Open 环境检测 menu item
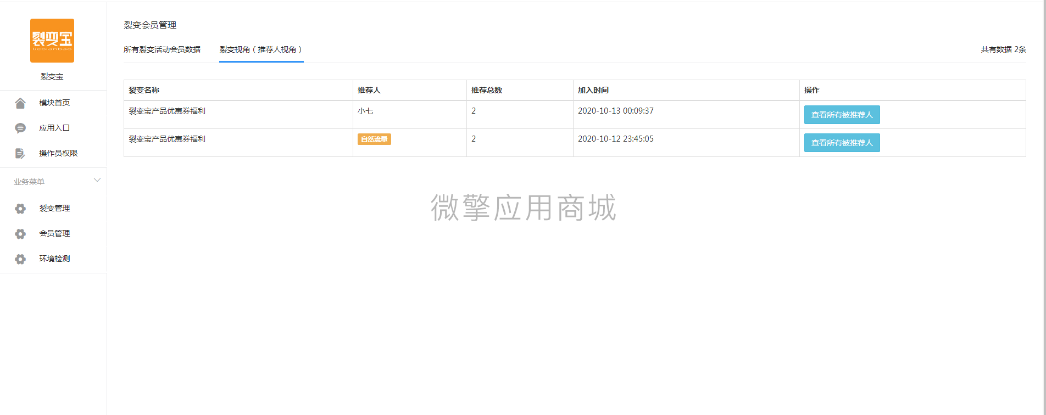Screen dimensions: 1046x415 [x=54, y=259]
